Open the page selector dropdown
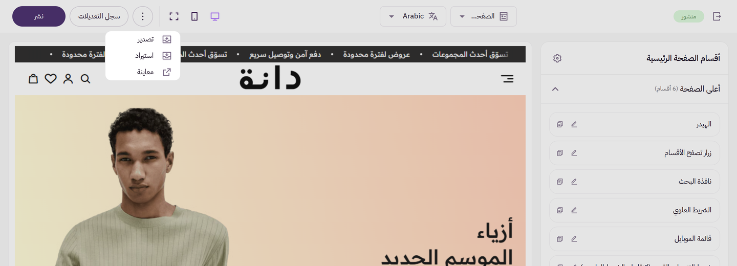The width and height of the screenshot is (737, 266). click(484, 16)
